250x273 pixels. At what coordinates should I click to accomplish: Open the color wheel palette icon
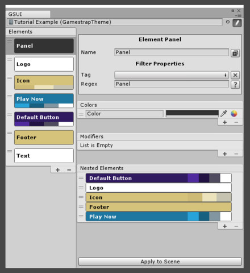coord(234,114)
